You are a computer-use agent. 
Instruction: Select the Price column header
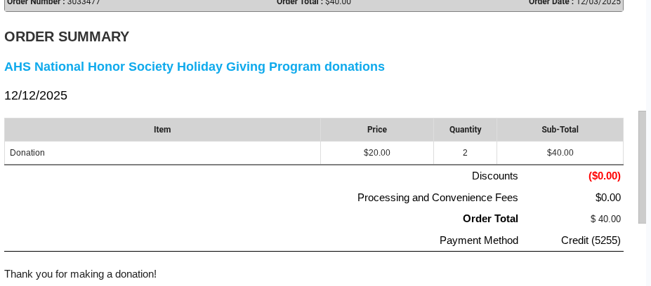(x=377, y=130)
